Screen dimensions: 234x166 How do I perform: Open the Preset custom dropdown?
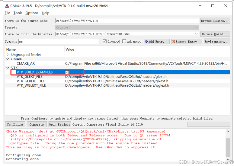pos(127,27)
